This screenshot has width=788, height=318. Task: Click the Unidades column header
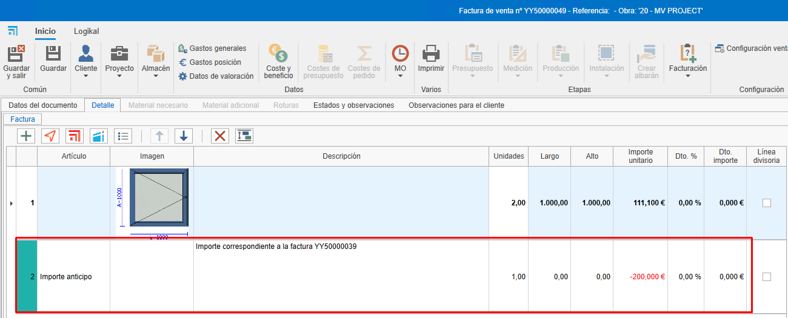click(x=509, y=156)
